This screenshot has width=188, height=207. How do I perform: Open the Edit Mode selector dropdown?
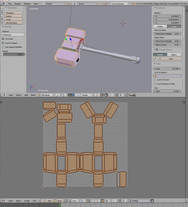click(x=45, y=95)
